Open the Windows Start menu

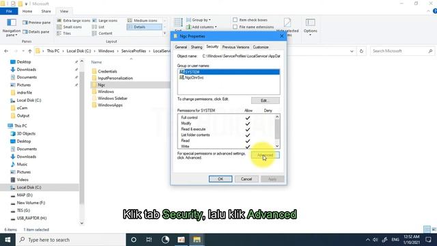[8, 240]
